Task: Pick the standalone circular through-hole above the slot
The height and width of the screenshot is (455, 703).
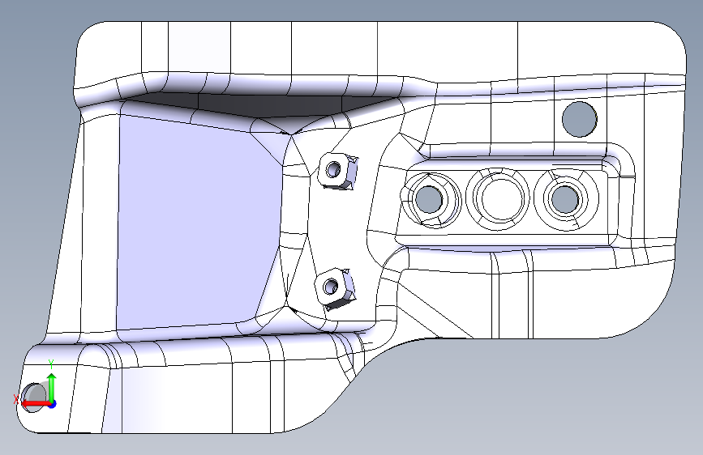Action: pos(579,119)
